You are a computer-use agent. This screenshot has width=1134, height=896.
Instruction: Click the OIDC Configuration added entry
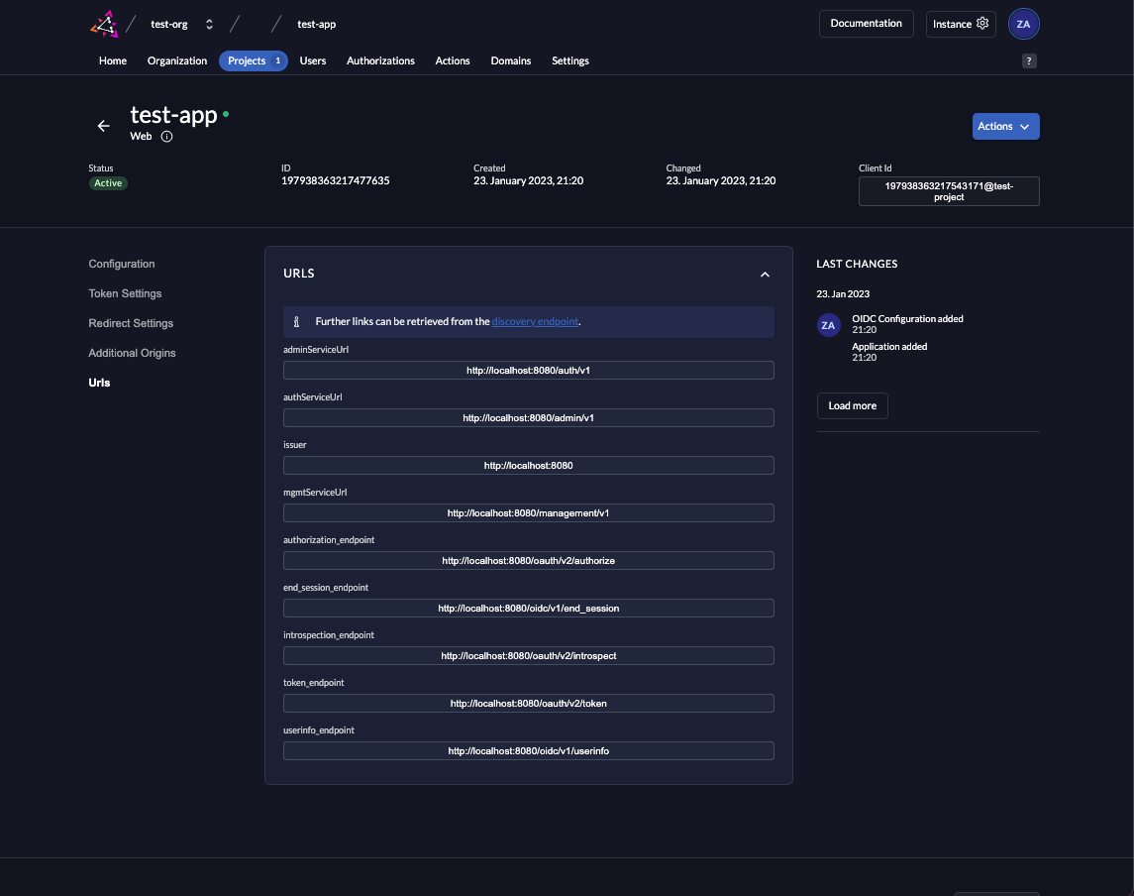(907, 323)
